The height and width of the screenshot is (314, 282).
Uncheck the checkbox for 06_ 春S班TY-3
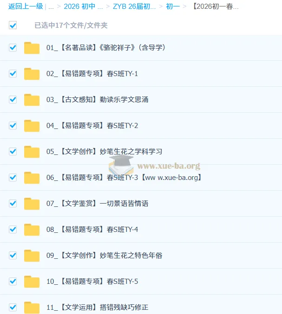[x=13, y=178]
